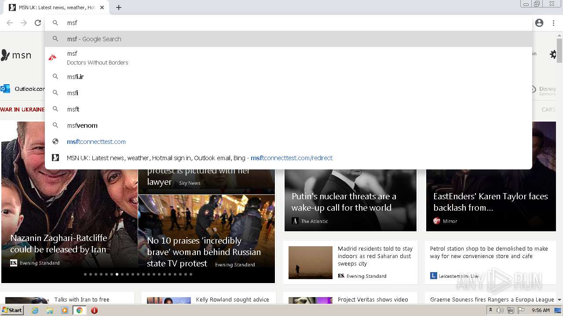The width and height of the screenshot is (563, 316).
Task: Open the Madrid dust storm thumbnail image
Action: 311,262
